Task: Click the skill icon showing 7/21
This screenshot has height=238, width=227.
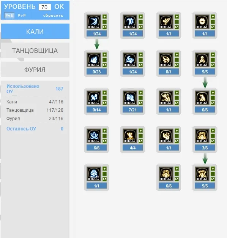Action: tap(130, 98)
